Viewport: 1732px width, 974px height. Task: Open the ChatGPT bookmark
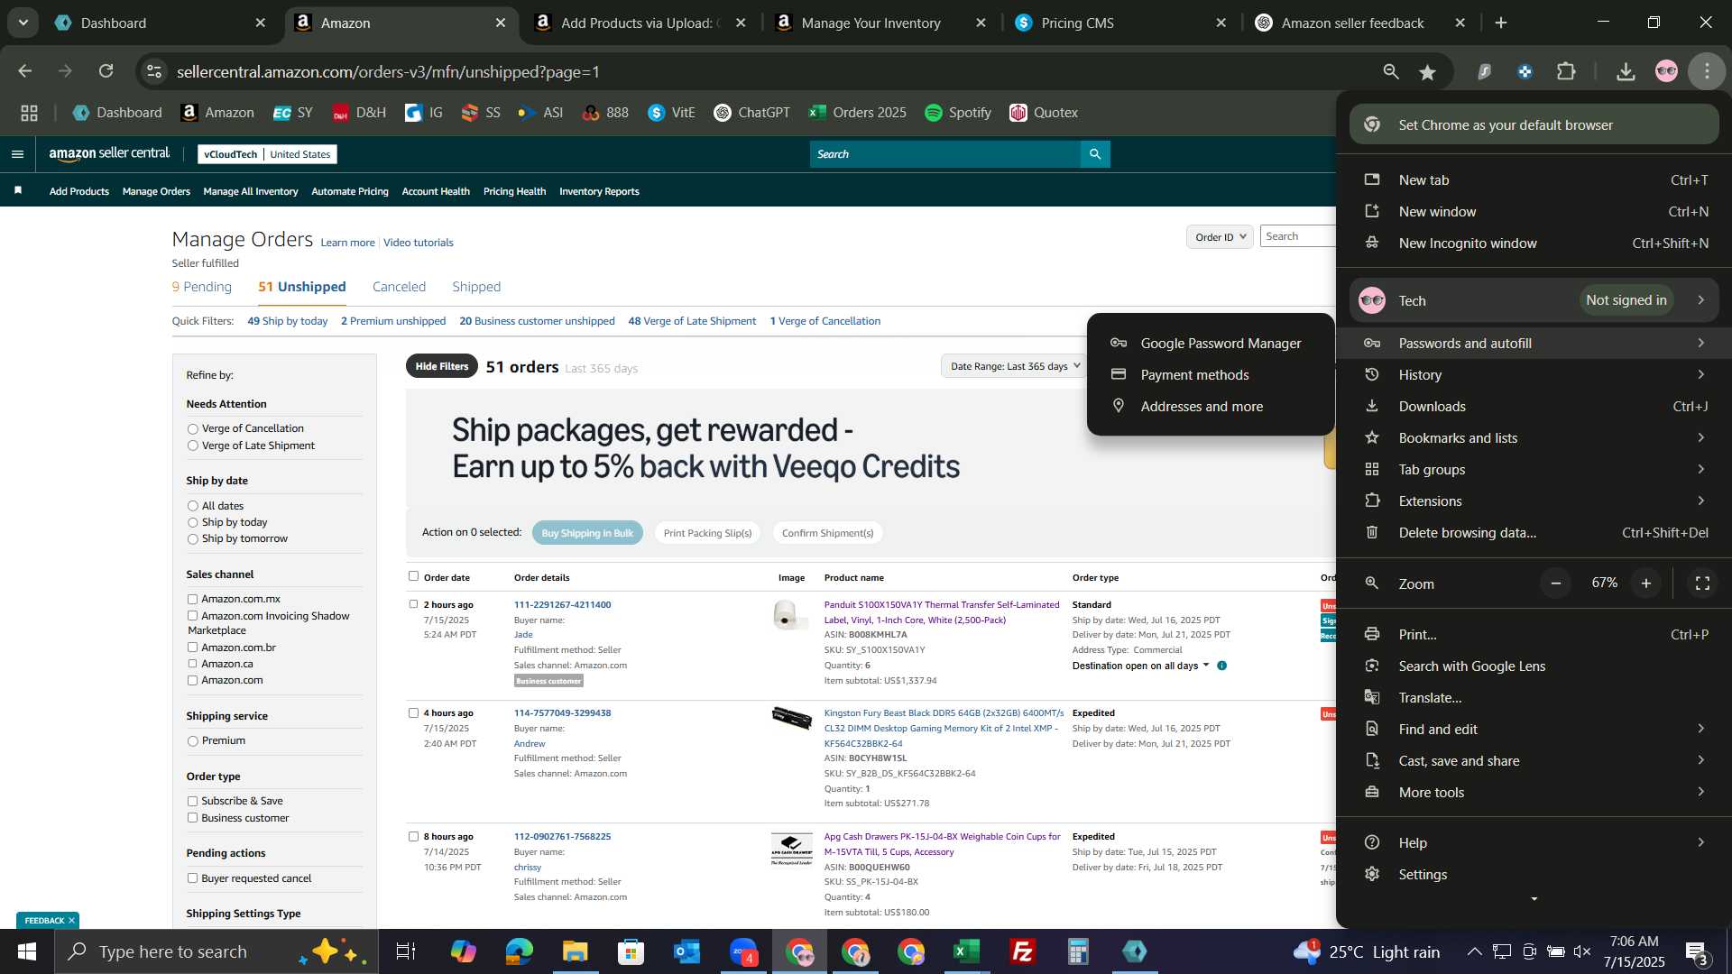pyautogui.click(x=751, y=113)
